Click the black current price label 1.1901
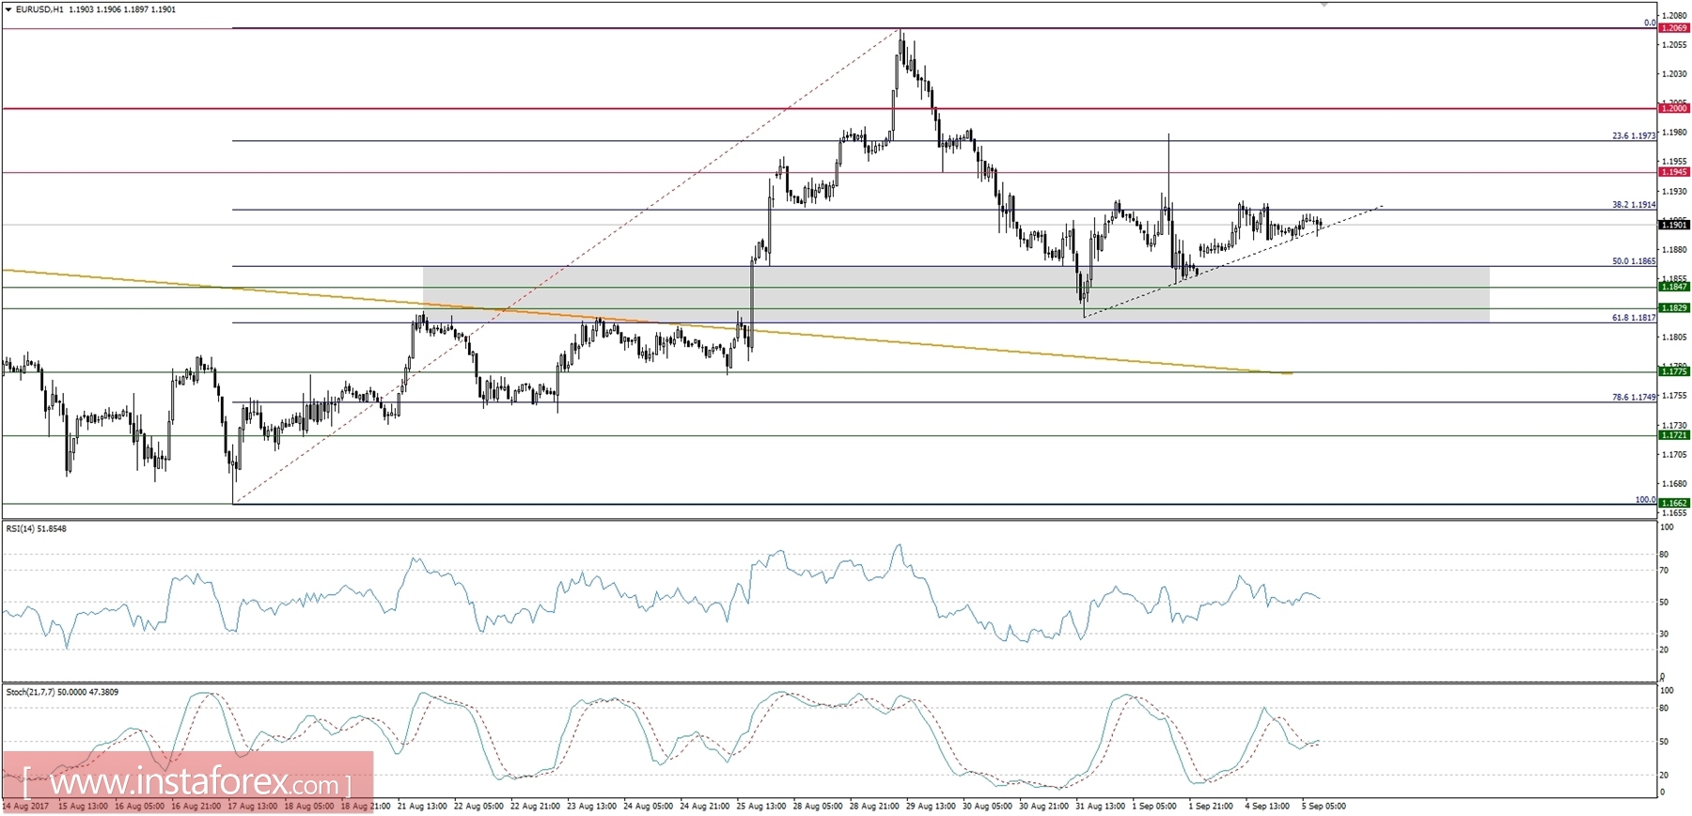Image resolution: width=1692 pixels, height=816 pixels. [x=1674, y=225]
